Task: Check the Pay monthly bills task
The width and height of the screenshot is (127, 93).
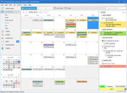Action: (x=103, y=18)
